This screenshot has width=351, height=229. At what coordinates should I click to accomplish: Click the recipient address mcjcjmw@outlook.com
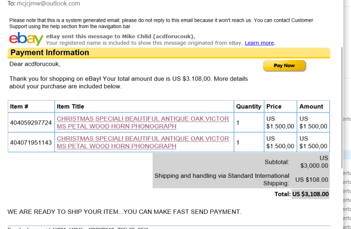click(48, 4)
